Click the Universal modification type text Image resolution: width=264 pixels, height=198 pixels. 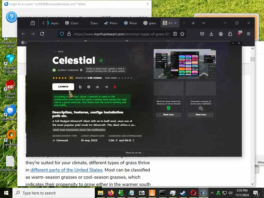[62, 141]
